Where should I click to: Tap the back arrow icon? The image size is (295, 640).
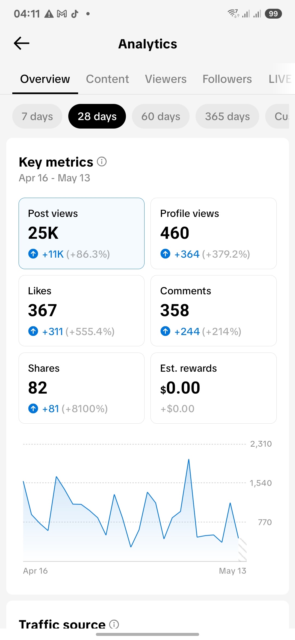22,43
